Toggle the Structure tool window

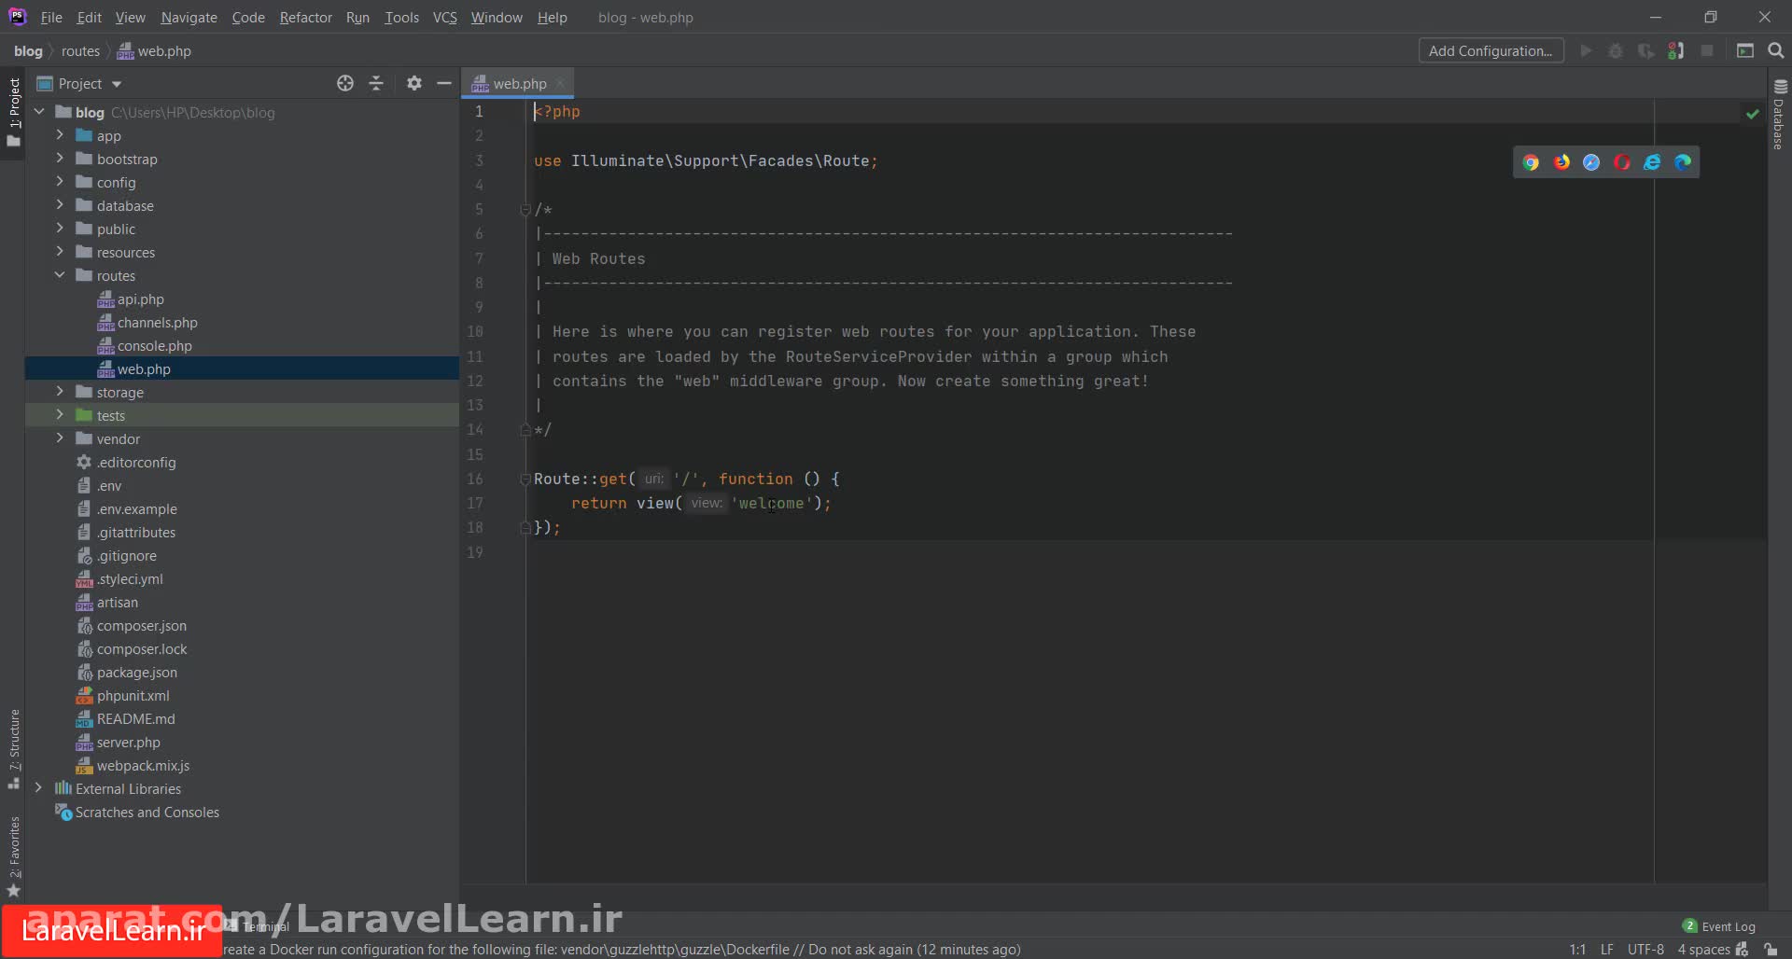[x=14, y=746]
